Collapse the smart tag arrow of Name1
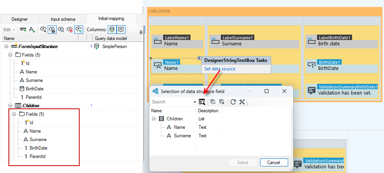The image size is (384, 173). click(199, 58)
